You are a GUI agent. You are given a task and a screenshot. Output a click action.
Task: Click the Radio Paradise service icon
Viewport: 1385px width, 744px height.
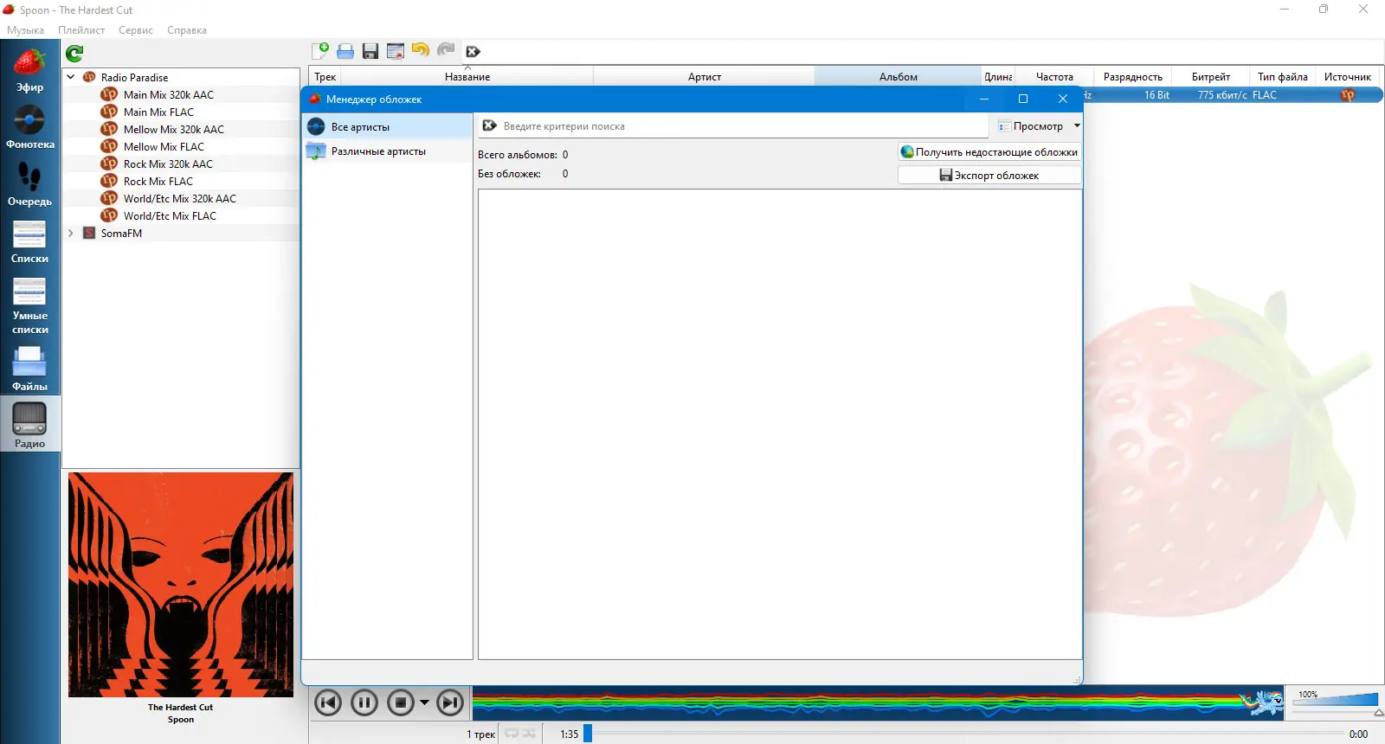89,77
